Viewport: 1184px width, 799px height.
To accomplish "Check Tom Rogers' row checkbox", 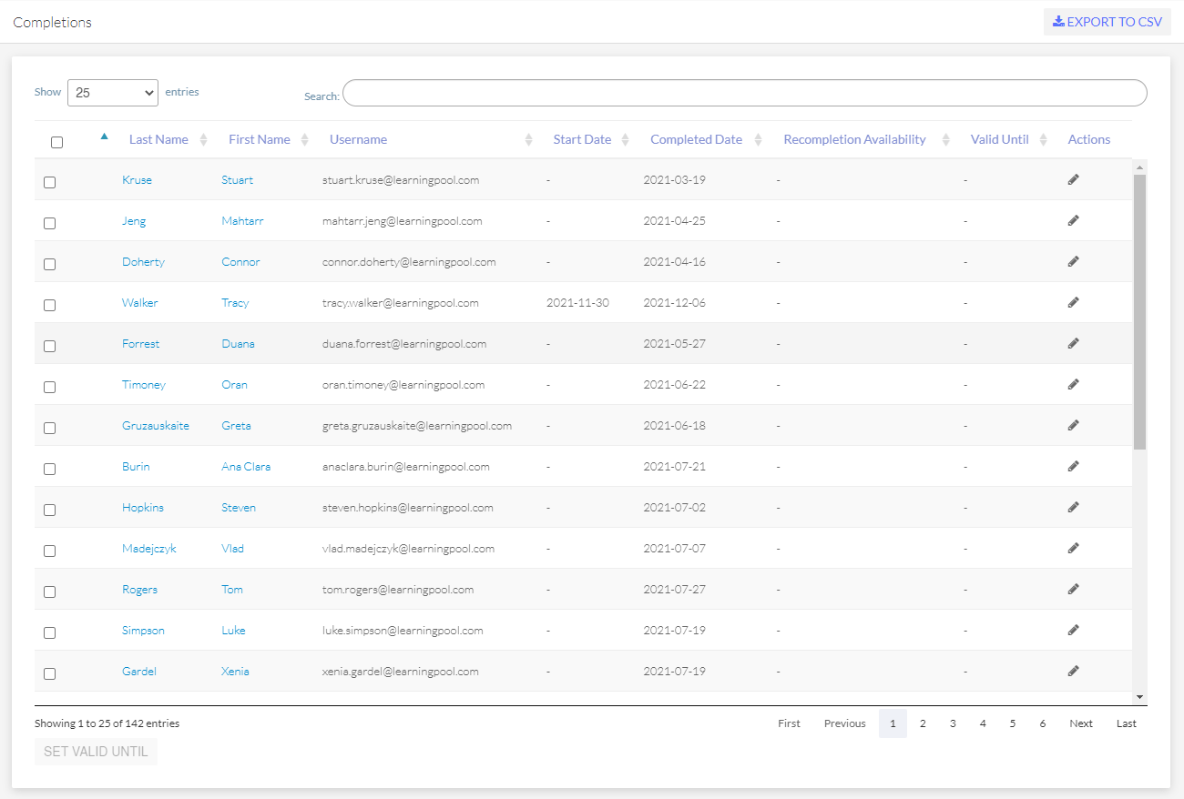I will [x=49, y=591].
